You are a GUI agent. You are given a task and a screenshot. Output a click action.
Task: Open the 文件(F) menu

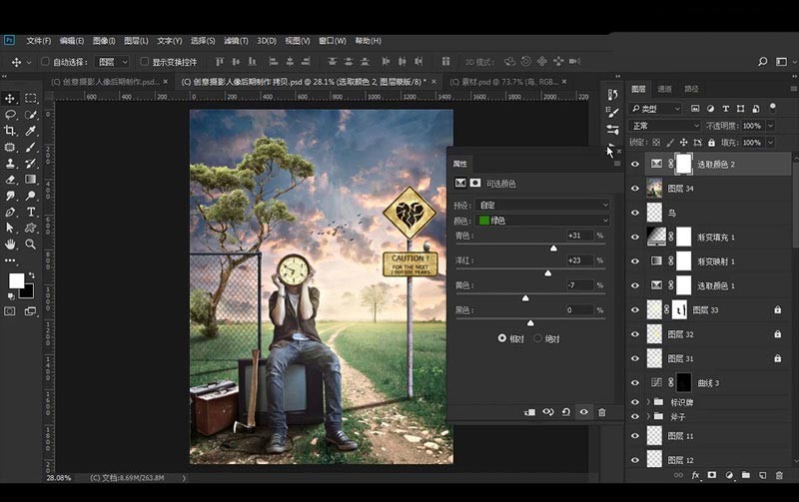tap(39, 41)
